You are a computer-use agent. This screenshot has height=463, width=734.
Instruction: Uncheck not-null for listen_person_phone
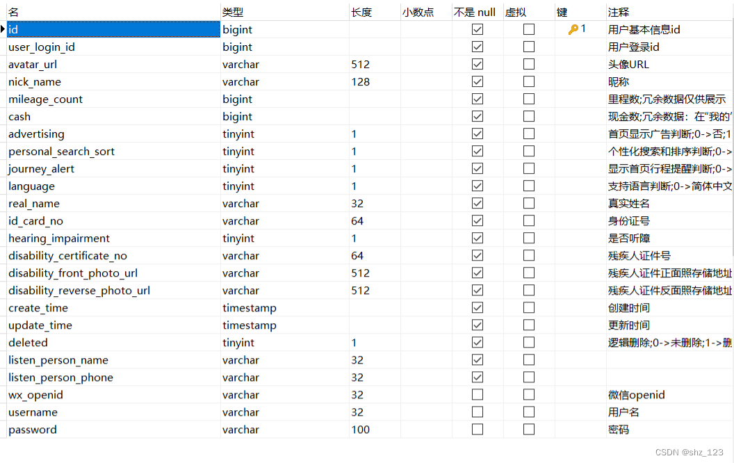478,377
